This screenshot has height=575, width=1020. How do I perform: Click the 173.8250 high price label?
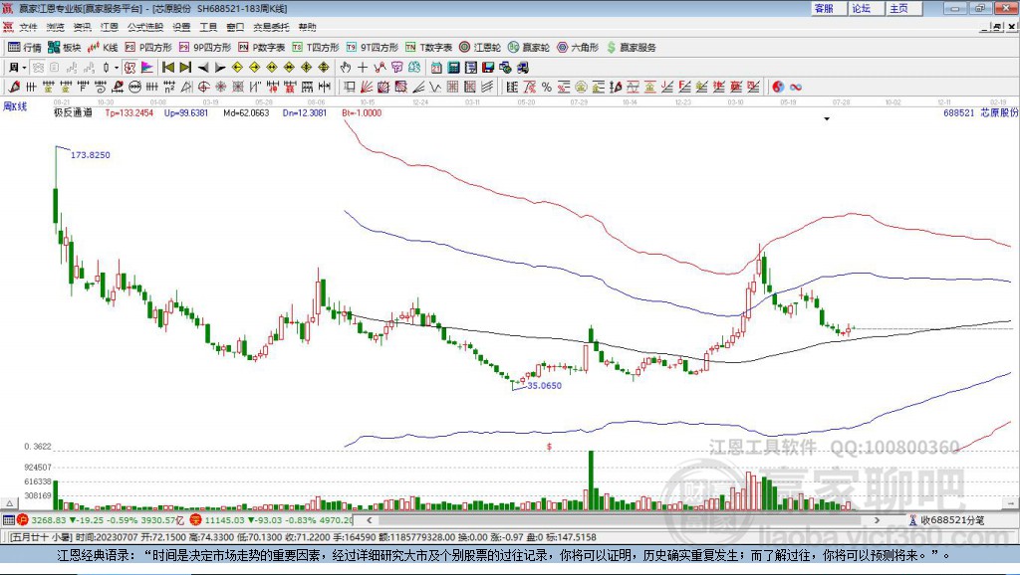91,154
